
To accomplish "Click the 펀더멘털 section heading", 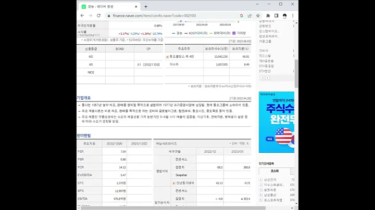I will 84,136.
